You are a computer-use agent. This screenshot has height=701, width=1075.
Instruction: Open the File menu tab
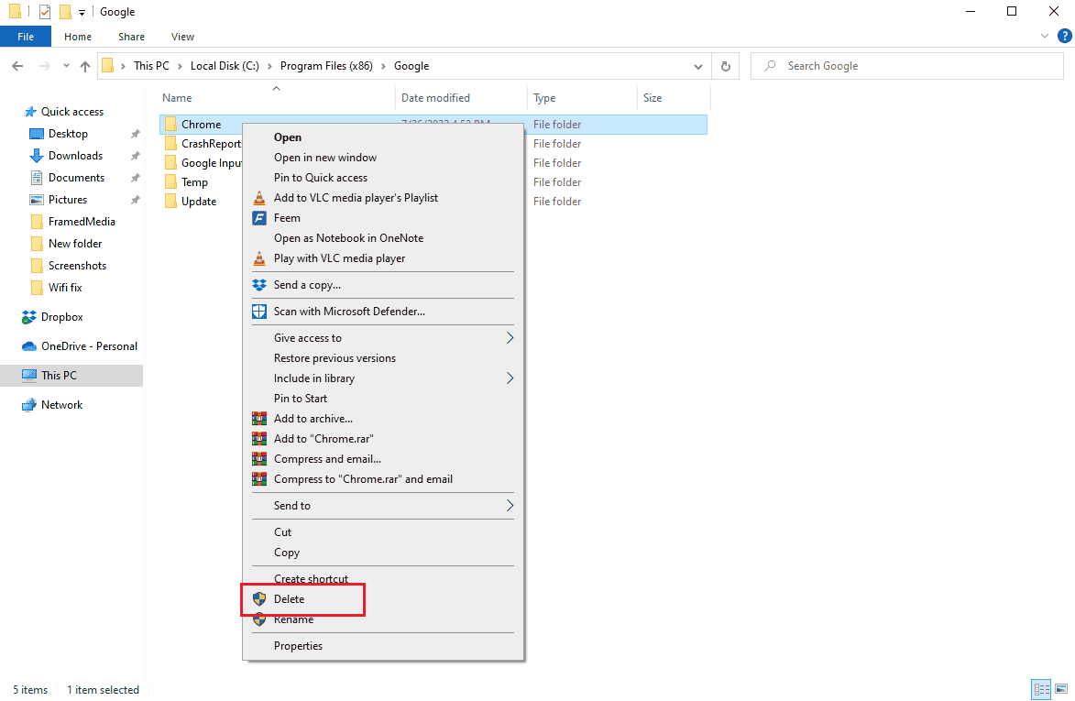click(26, 37)
